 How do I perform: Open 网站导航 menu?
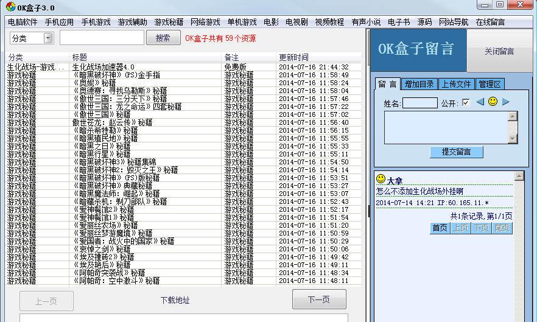(454, 23)
